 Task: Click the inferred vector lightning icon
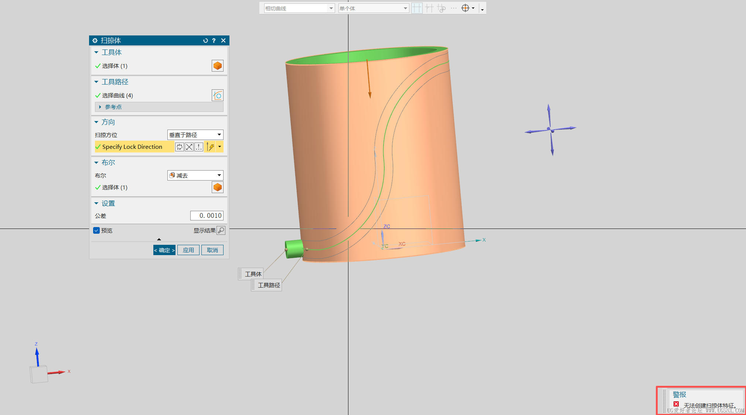pos(210,147)
